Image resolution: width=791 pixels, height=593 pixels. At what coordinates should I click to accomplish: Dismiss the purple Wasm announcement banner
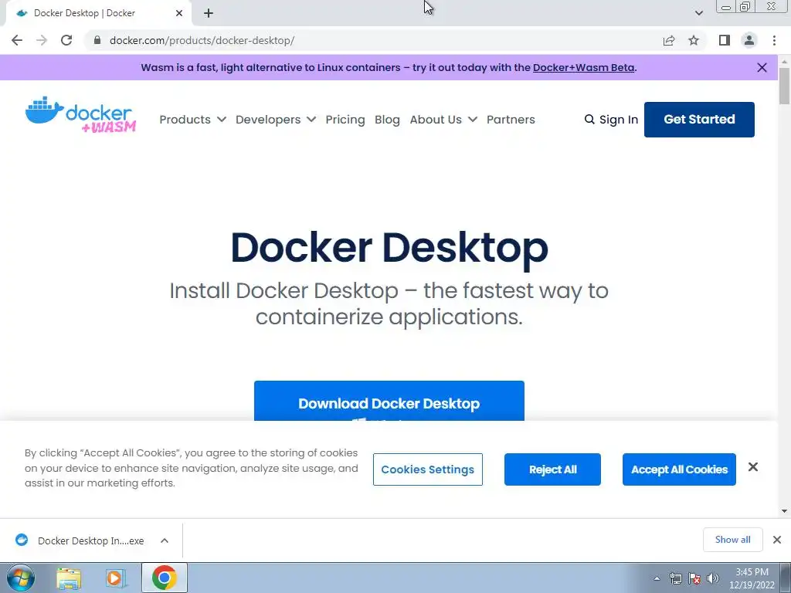(x=762, y=68)
